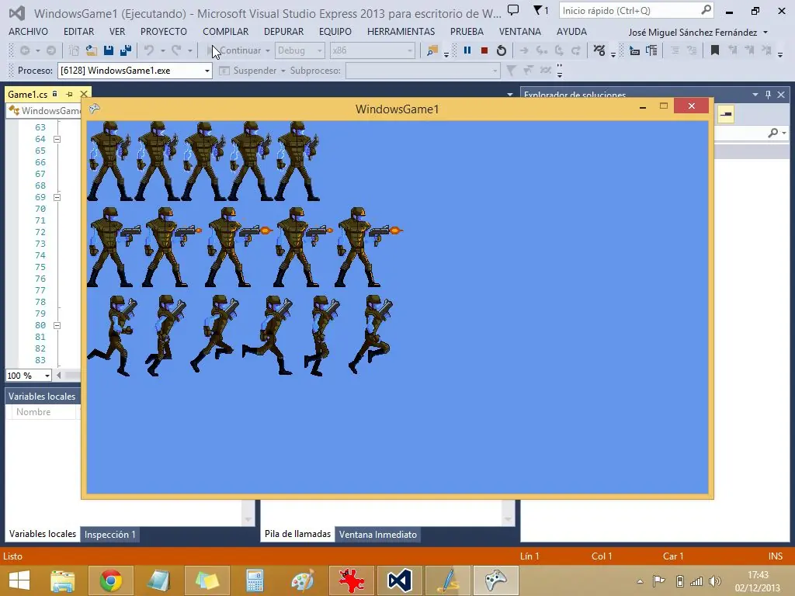Open the feedback speech bubble icon

pyautogui.click(x=513, y=10)
